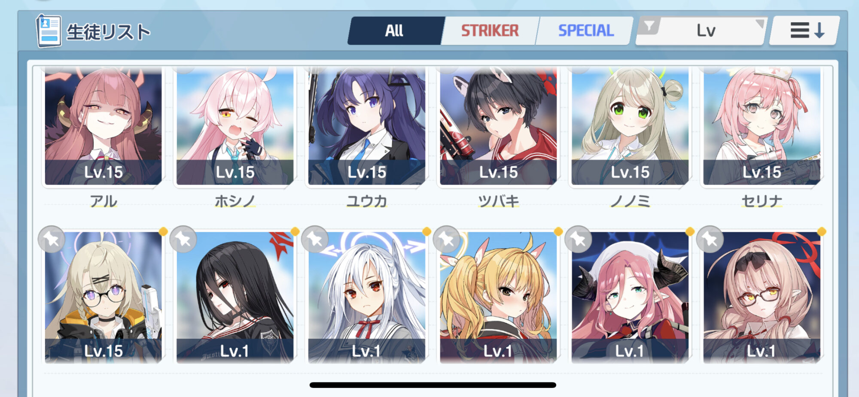Image resolution: width=859 pixels, height=397 pixels.
Task: Open セリナ student card
Action: pyautogui.click(x=762, y=126)
